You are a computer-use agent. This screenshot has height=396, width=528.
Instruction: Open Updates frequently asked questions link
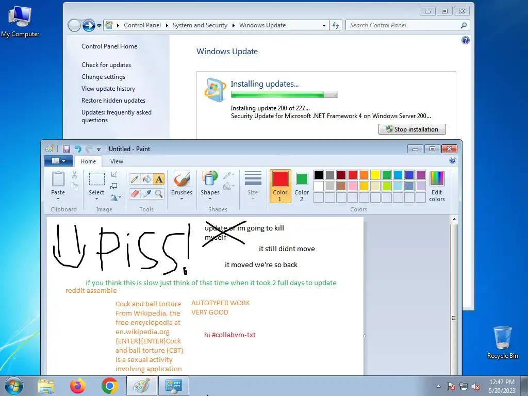[x=117, y=116]
